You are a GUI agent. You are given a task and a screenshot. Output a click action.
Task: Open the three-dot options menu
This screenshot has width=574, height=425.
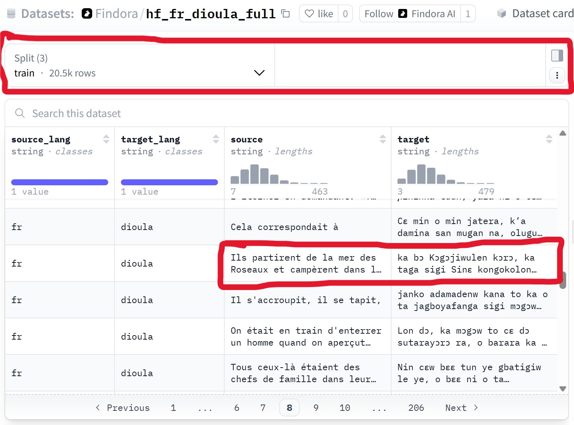click(x=556, y=75)
